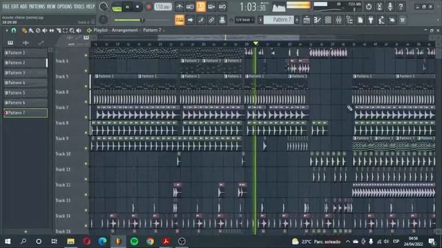Open the channel rack view
The height and width of the screenshot is (248, 442).
tap(328, 20)
